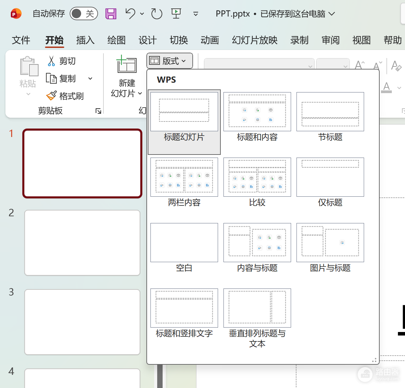Viewport: 405px width, 388px height.
Task: Click the 粘贴 clipboard icon
Action: coord(29,66)
